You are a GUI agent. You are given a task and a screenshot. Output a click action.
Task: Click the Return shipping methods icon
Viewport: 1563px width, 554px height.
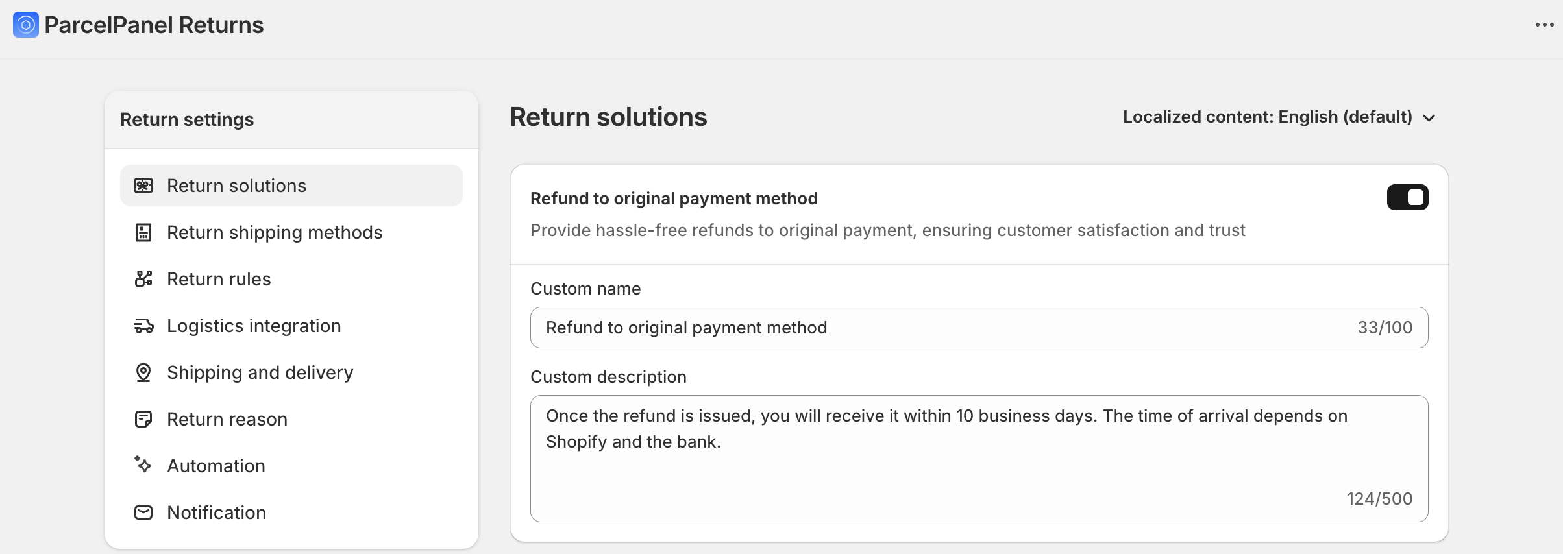click(143, 232)
